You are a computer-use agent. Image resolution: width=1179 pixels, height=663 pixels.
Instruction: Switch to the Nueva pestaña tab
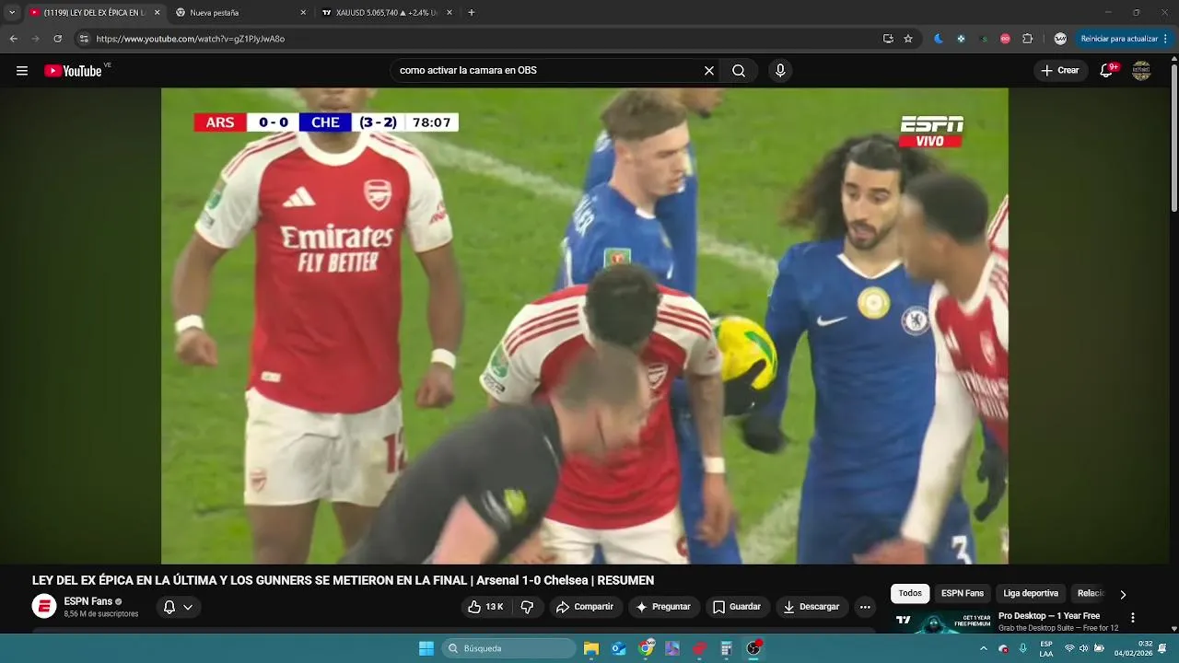coord(239,13)
